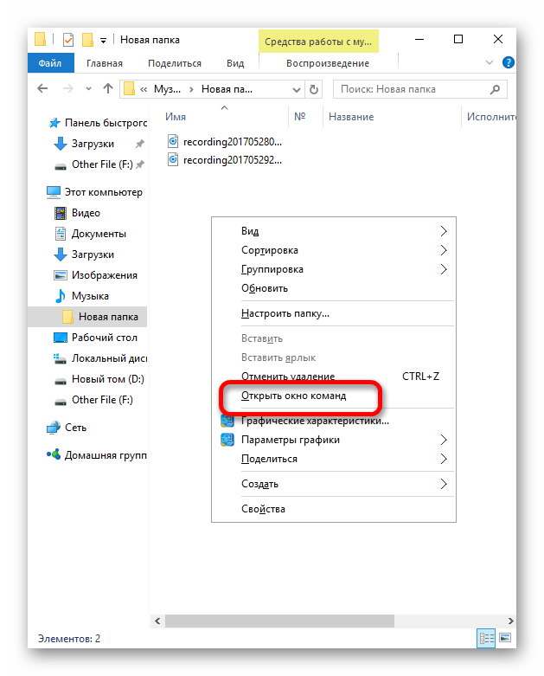Click the Муз... breadcrumb in address bar
Screen dimensions: 544x676
pos(167,89)
